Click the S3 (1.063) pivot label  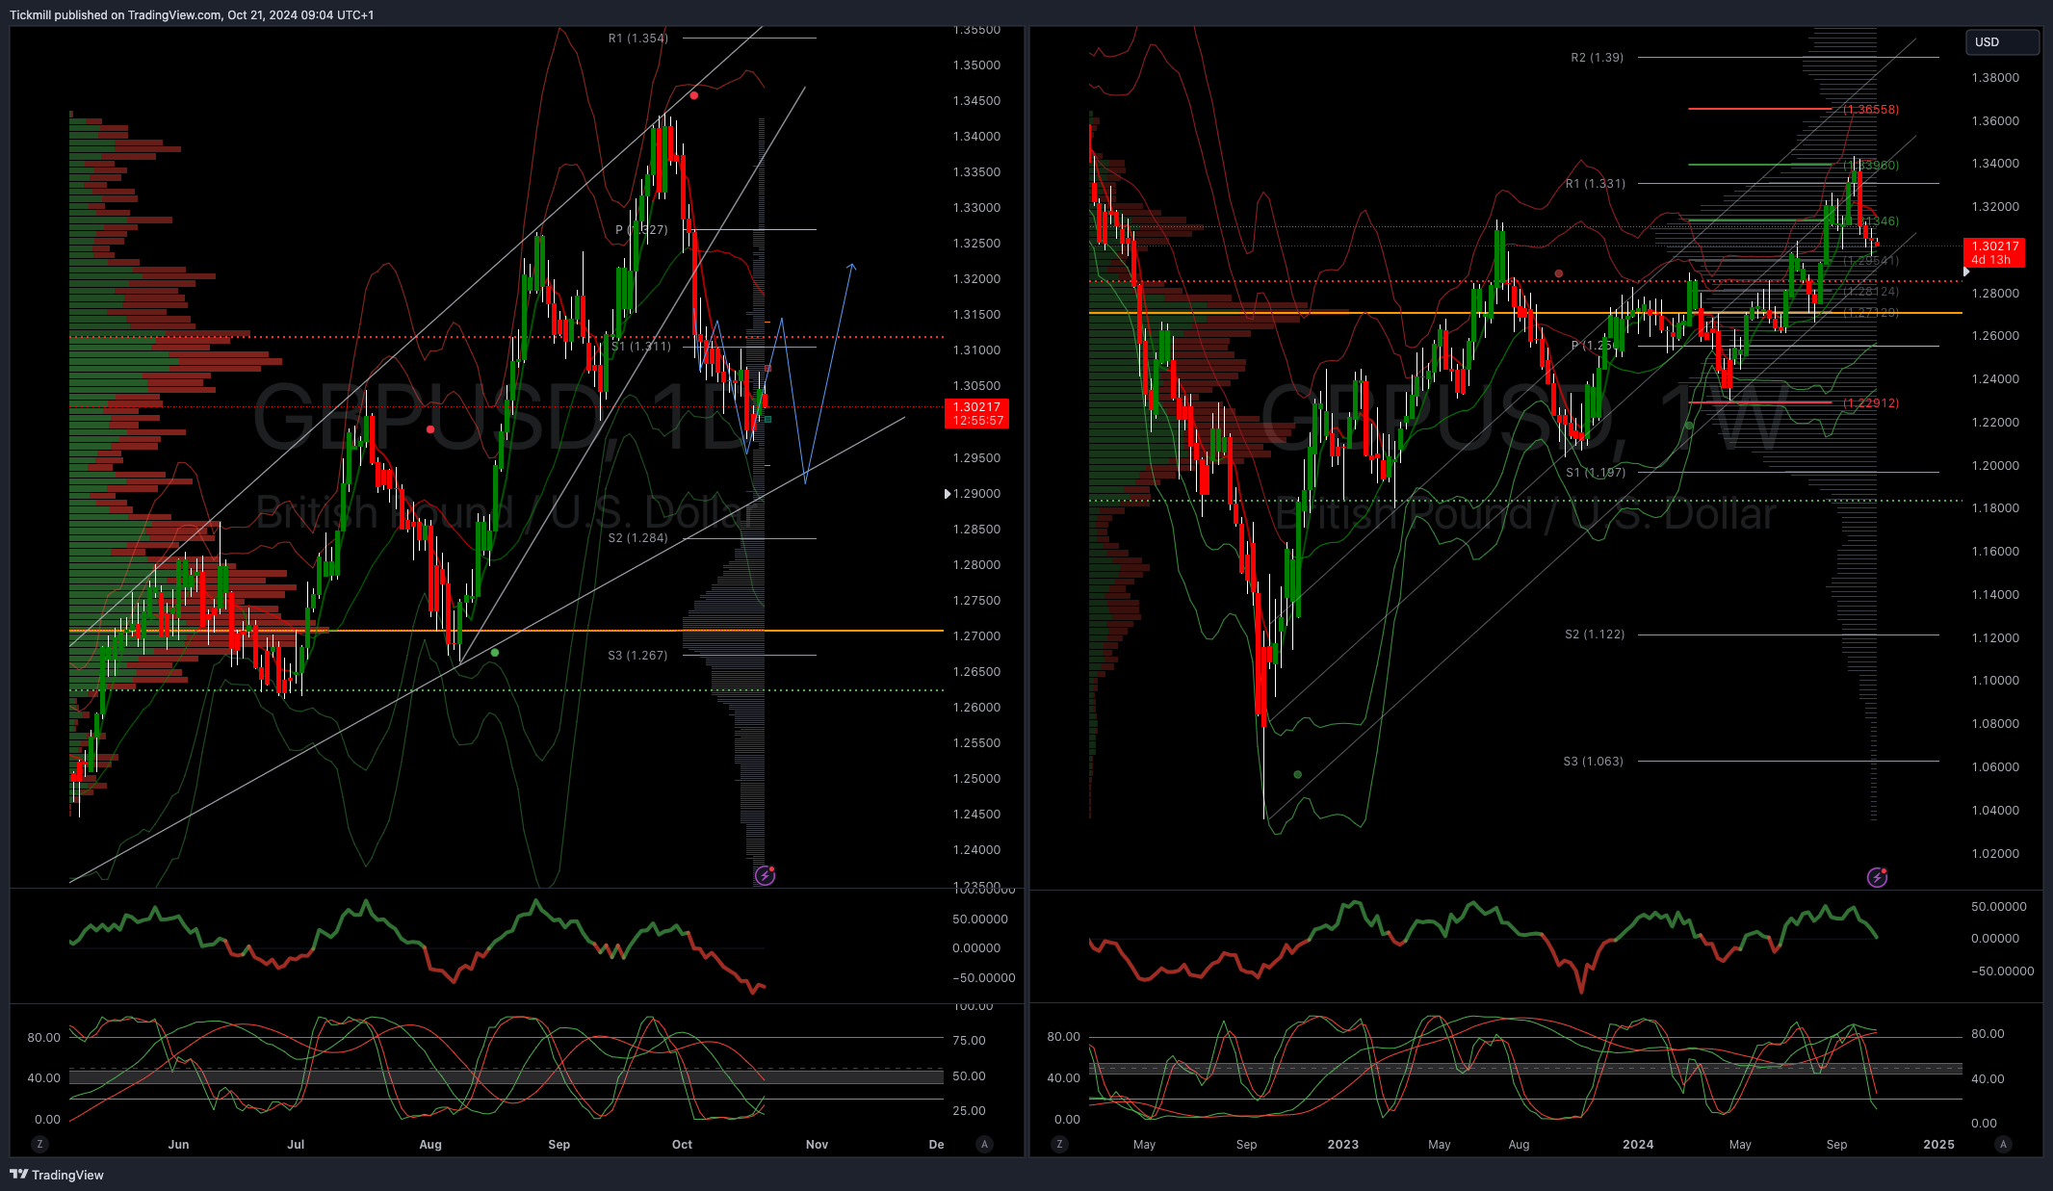tap(1593, 762)
